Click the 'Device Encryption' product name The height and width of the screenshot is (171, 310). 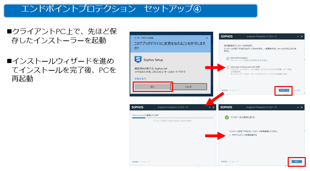point(239,58)
